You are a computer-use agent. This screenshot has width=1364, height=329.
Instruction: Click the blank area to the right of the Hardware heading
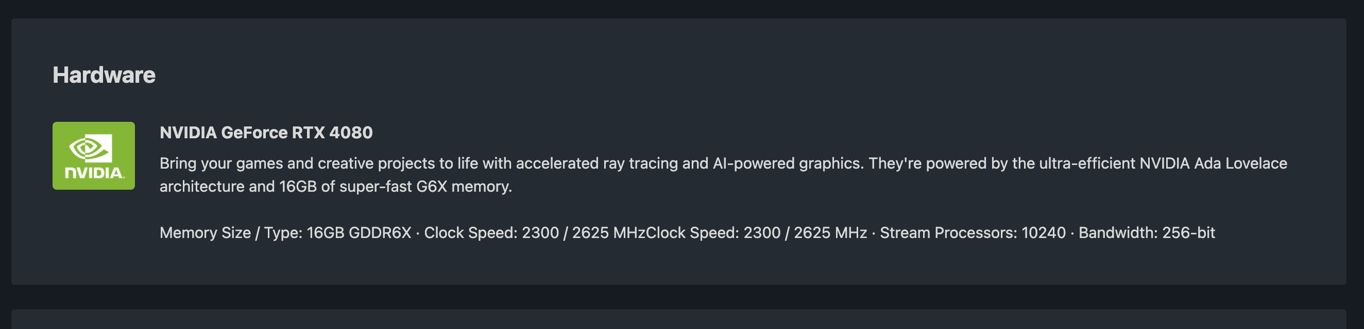[x=741, y=75]
